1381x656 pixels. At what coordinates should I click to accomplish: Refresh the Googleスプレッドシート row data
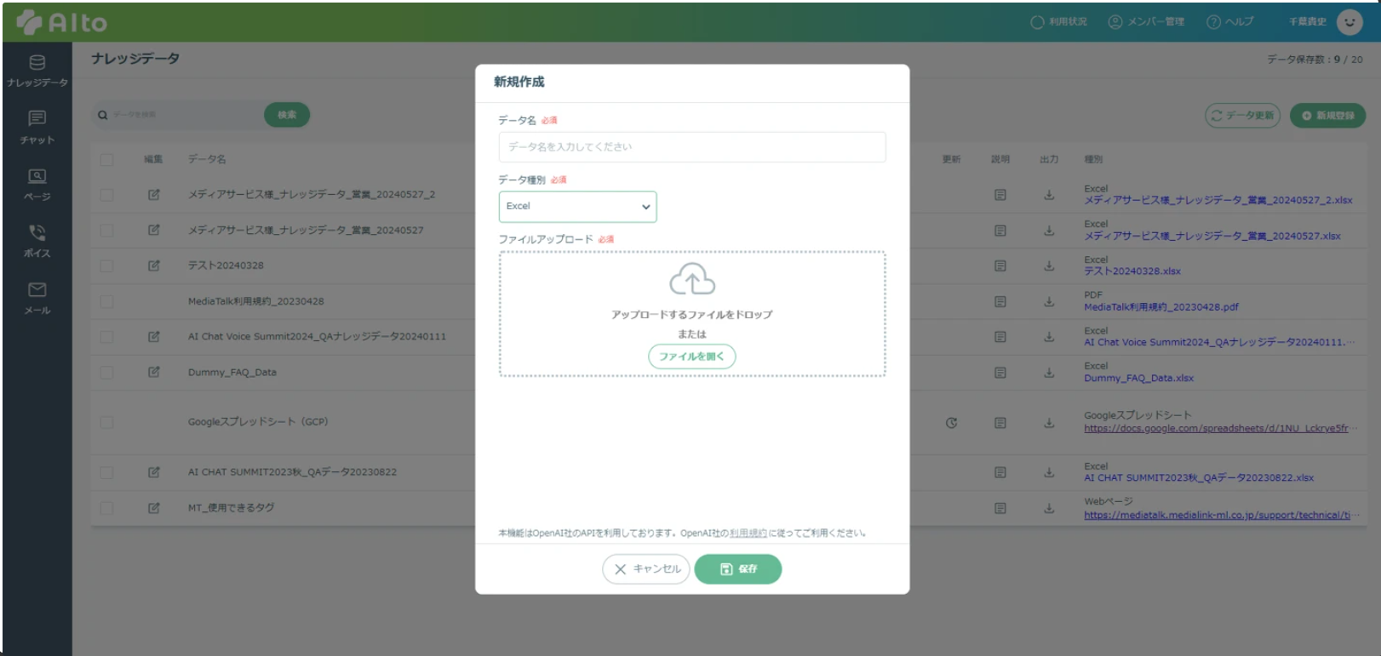[951, 423]
